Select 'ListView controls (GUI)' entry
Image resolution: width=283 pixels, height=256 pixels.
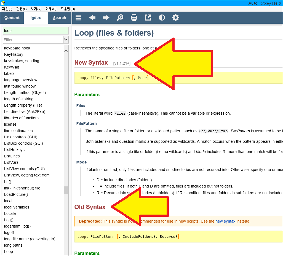24,169
